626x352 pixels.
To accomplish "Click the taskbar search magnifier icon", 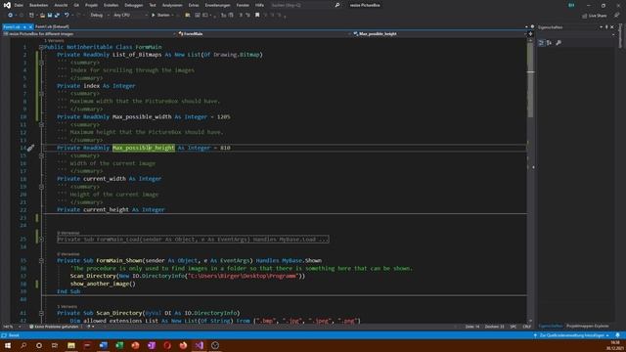I will (x=23, y=345).
